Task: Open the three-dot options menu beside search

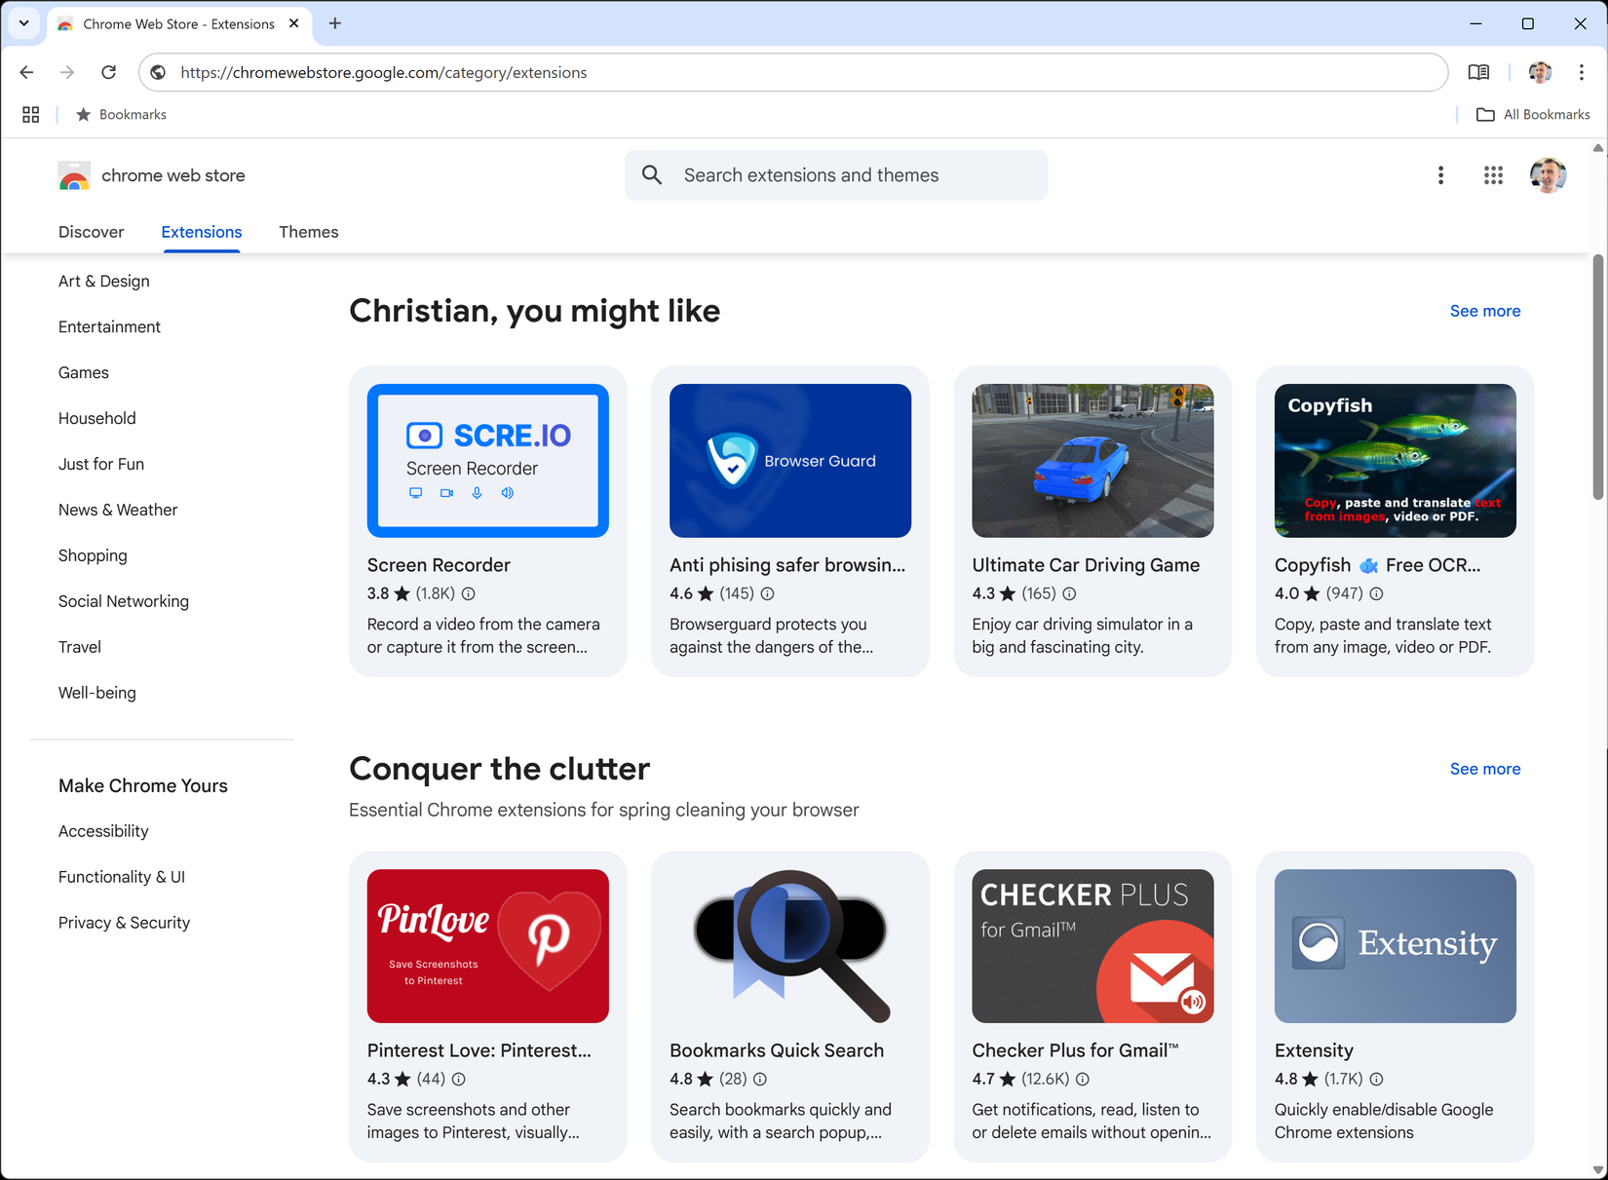Action: (1440, 175)
